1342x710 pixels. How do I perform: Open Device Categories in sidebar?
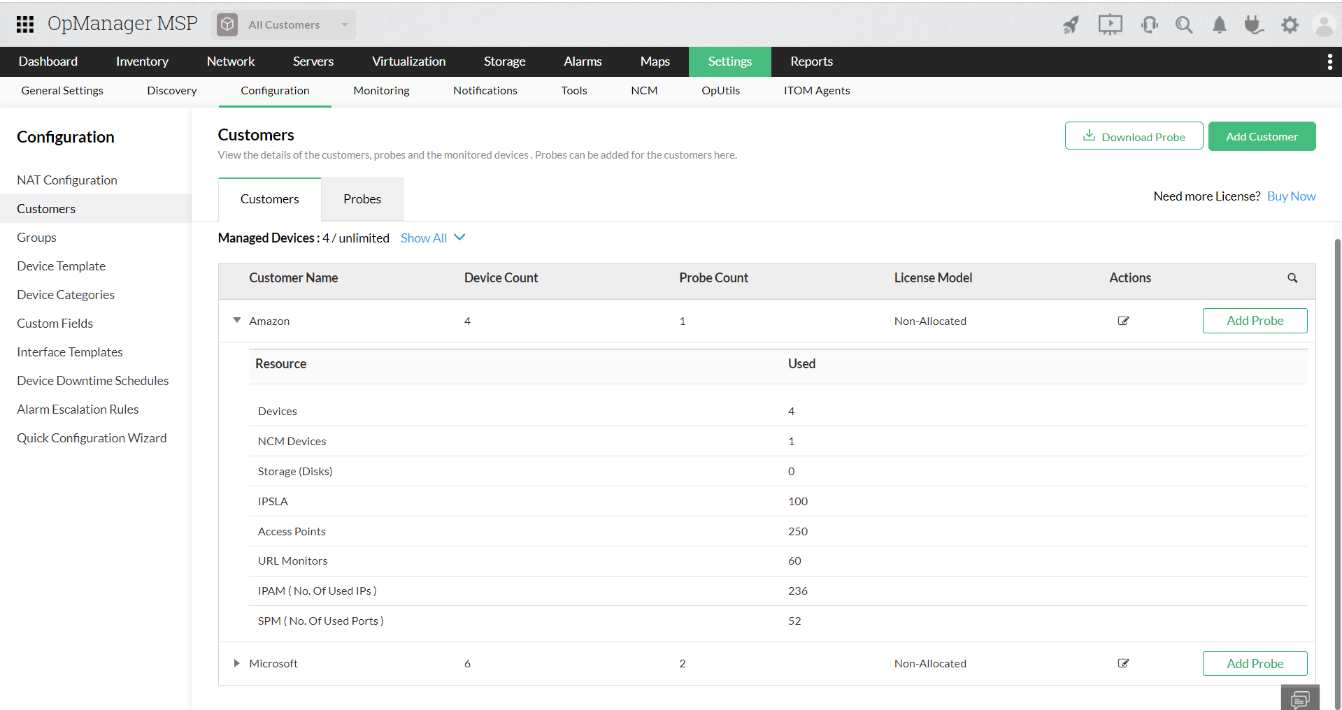point(66,295)
